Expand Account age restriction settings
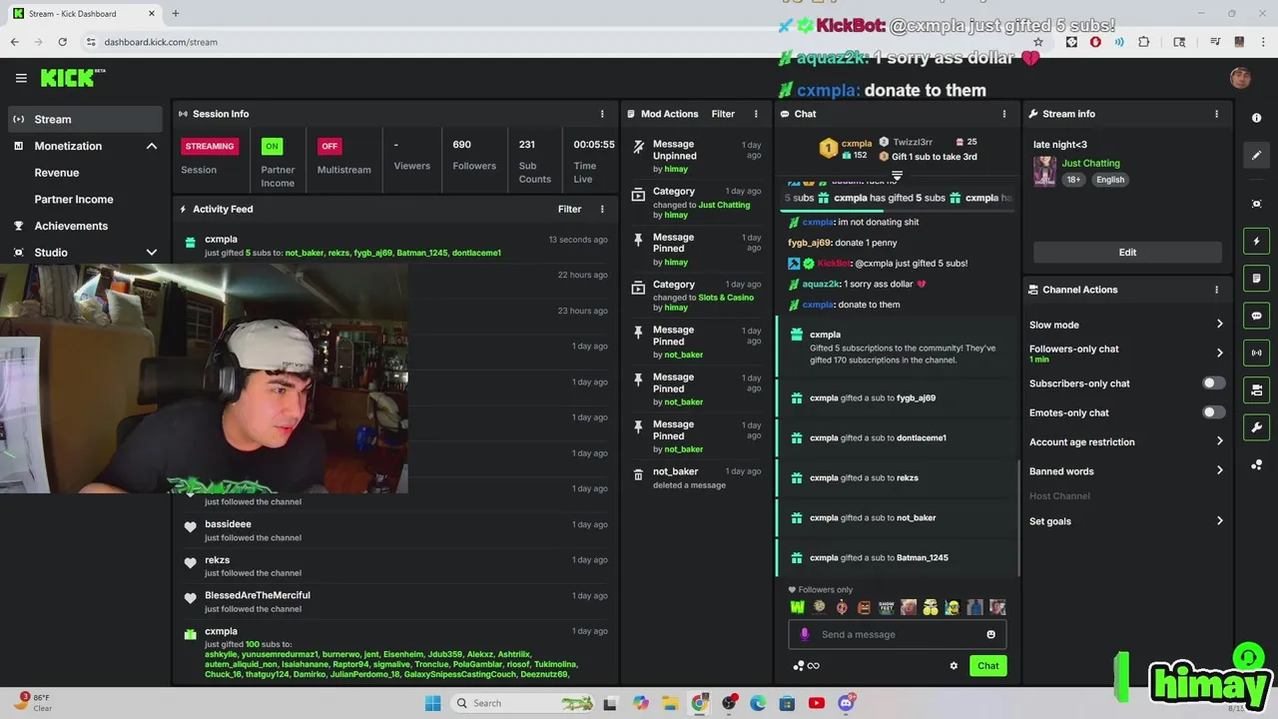1278x719 pixels. click(1219, 441)
